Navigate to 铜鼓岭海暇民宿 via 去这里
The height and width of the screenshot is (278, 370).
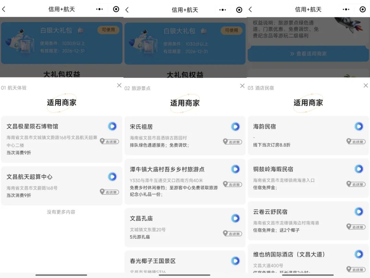356,184
